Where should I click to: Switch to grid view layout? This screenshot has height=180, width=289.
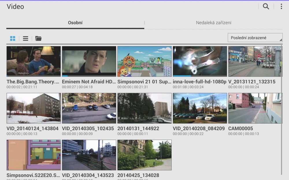point(12,38)
